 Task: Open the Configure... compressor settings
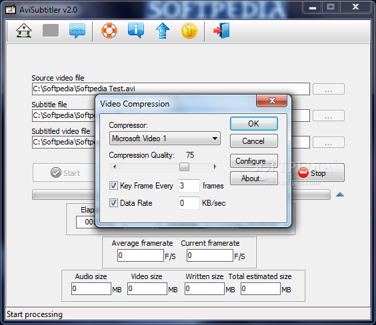(254, 161)
